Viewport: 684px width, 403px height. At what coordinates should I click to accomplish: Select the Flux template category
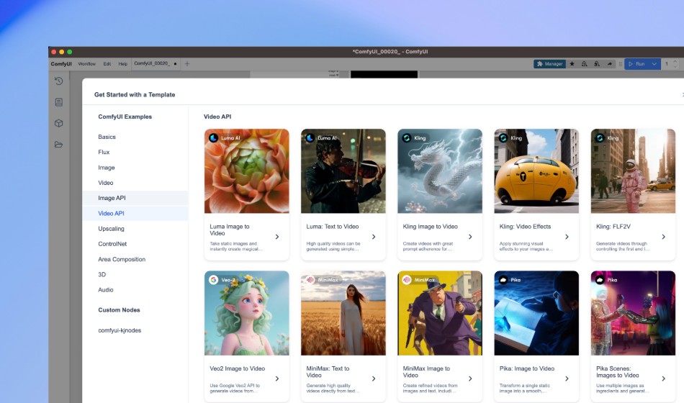point(135,153)
